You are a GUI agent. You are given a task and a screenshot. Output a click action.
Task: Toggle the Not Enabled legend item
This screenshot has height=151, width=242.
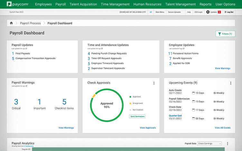136,110
